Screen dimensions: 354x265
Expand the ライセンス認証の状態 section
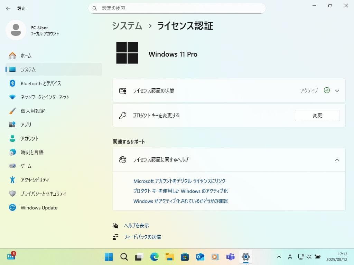pyautogui.click(x=337, y=90)
